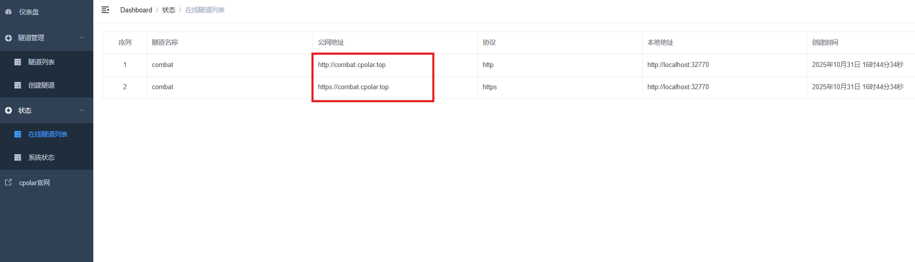Screen dimensions: 915x262
Task: Click local address in row 1
Action: (678, 65)
